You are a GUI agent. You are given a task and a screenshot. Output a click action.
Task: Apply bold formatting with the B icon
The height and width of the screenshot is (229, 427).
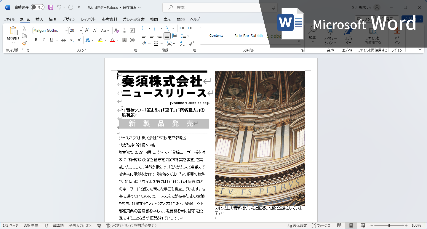pos(36,40)
